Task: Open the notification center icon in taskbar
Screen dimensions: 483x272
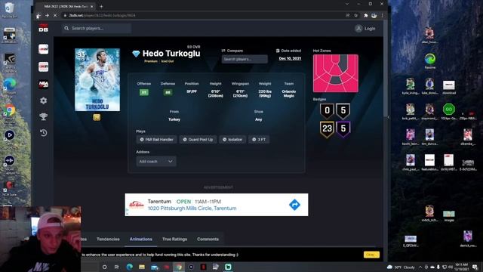Action: coord(475,267)
